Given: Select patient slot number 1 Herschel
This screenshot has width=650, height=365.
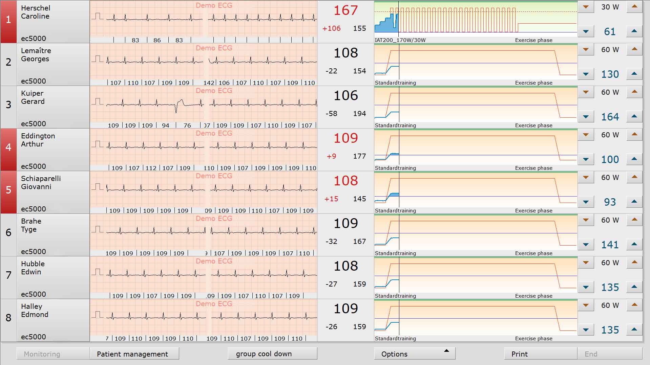Looking at the screenshot, I should click(8, 22).
